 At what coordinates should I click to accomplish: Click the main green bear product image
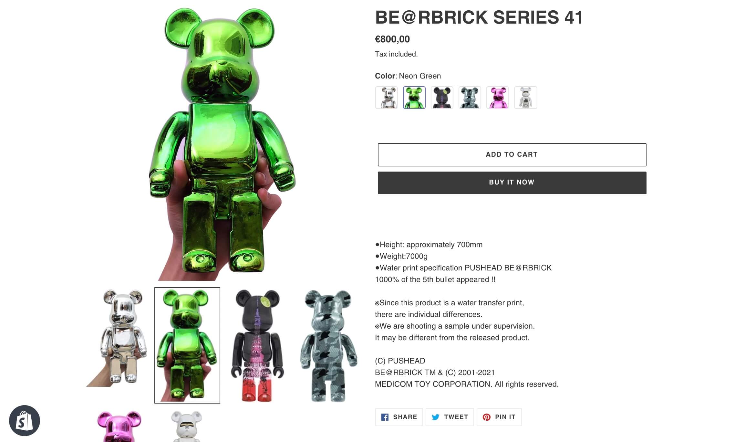[x=222, y=144]
